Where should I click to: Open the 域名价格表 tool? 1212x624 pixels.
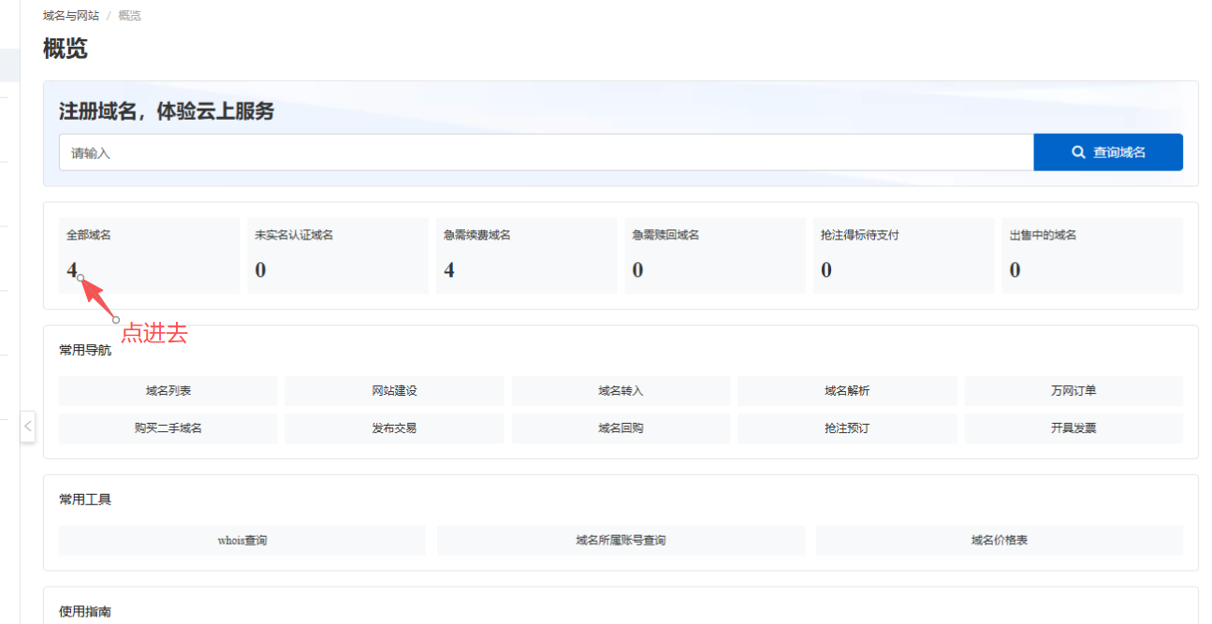pyautogui.click(x=999, y=540)
